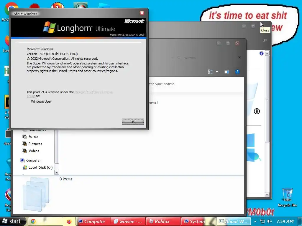Close the About Windows dialog

pos(142,13)
